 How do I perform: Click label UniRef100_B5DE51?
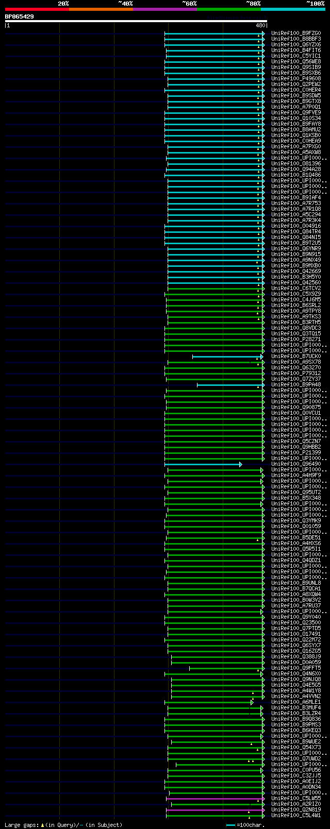(296, 538)
